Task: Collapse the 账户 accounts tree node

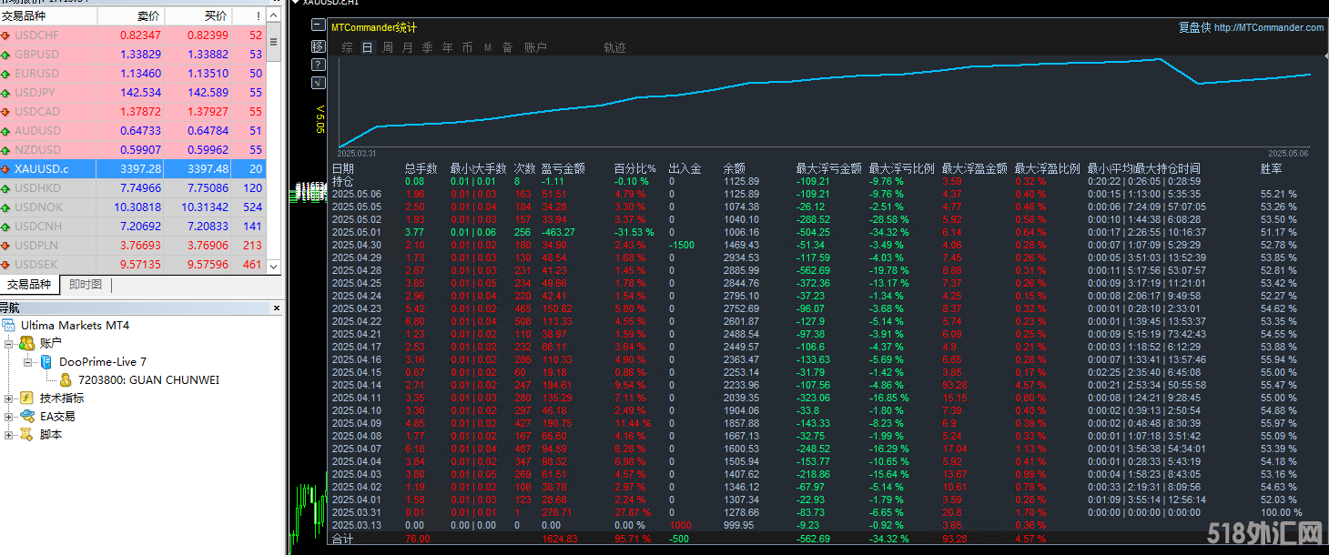Action: point(9,344)
